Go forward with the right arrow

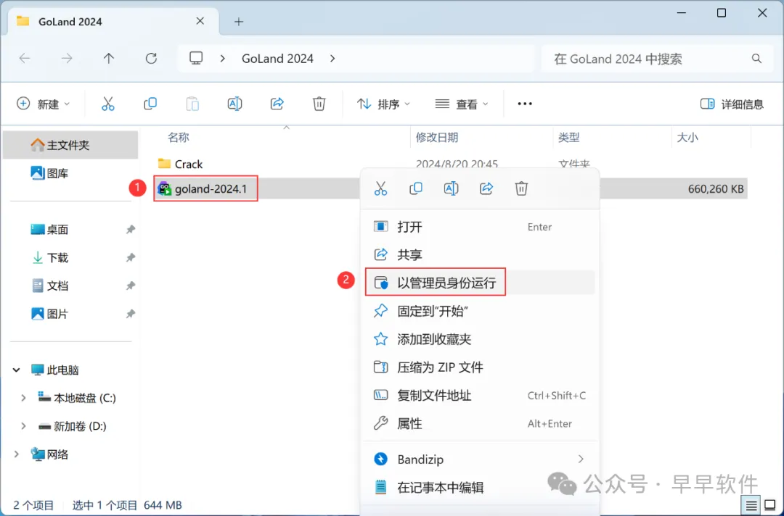pos(67,59)
